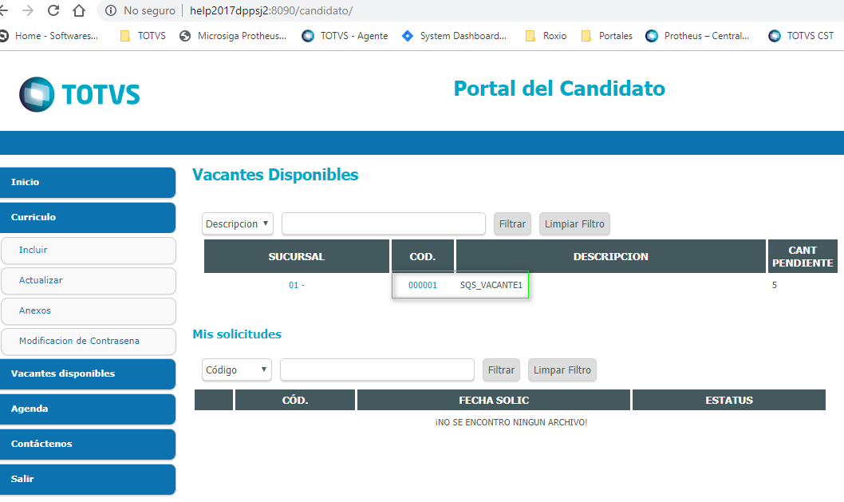The height and width of the screenshot is (502, 844).
Task: Click Salir to log out
Action: point(88,479)
